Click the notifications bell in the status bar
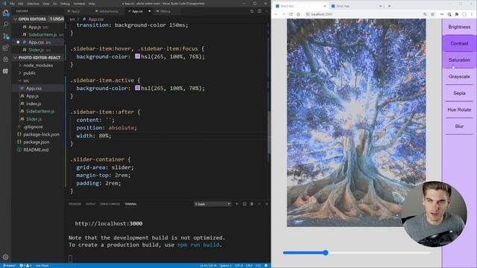Viewport: 477px width, 268px height. 266,266
